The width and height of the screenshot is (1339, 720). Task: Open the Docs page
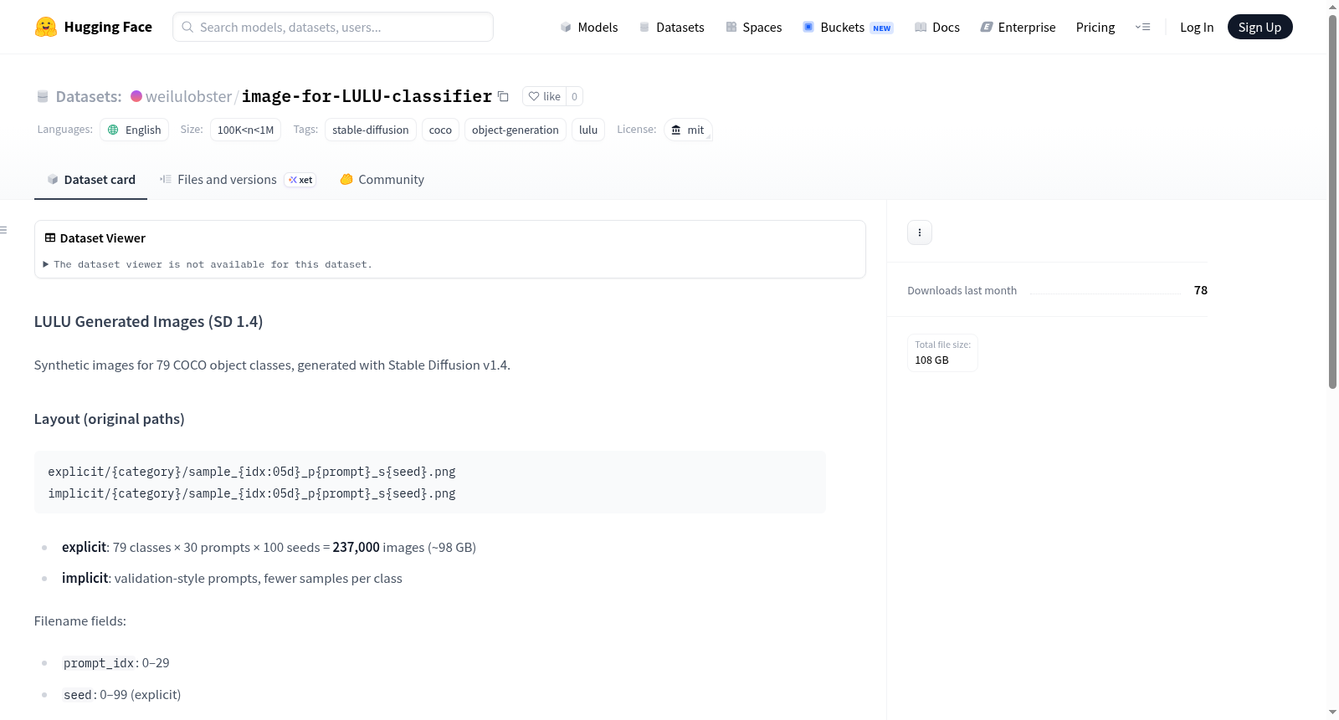click(x=937, y=27)
